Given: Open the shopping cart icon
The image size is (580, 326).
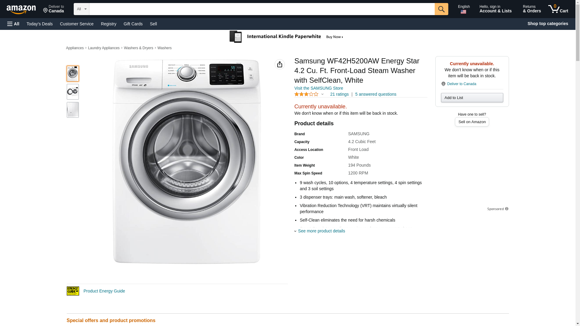Looking at the screenshot, I should tap(558, 9).
